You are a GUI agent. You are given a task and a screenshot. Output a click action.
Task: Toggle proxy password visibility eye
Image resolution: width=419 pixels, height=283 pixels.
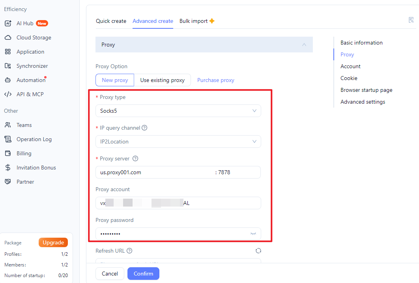click(253, 234)
